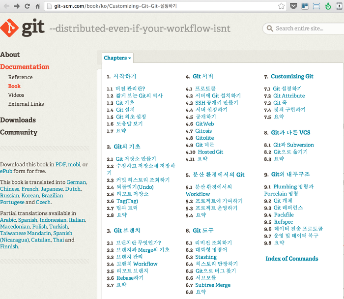Select Book in the sidebar
Image resolution: width=344 pixels, height=299 pixels.
[x=14, y=86]
